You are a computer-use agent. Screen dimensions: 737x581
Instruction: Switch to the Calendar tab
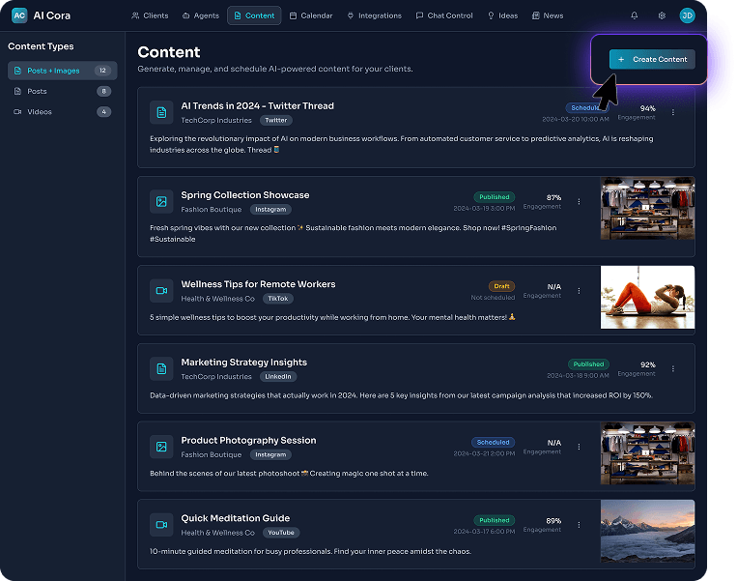click(x=311, y=15)
